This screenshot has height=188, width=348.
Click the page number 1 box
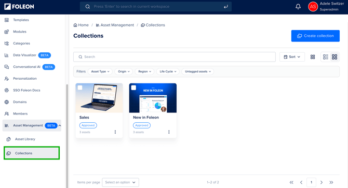pyautogui.click(x=311, y=182)
